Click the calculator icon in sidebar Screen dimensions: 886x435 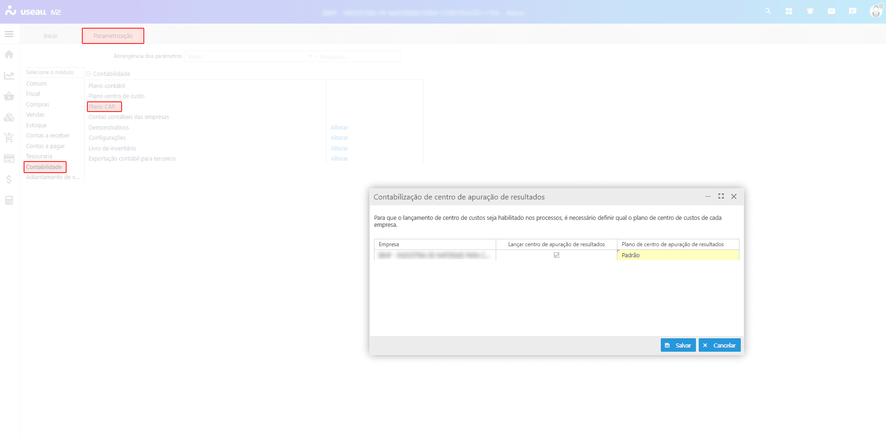(x=9, y=200)
